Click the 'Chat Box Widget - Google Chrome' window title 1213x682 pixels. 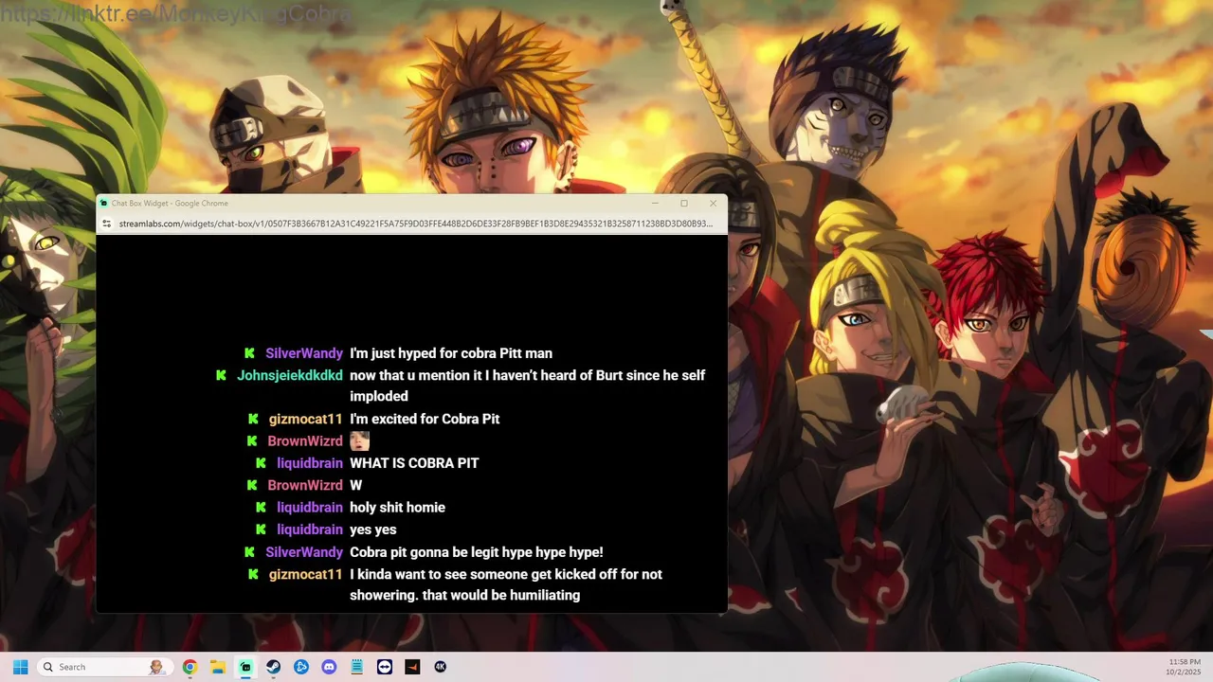point(170,203)
